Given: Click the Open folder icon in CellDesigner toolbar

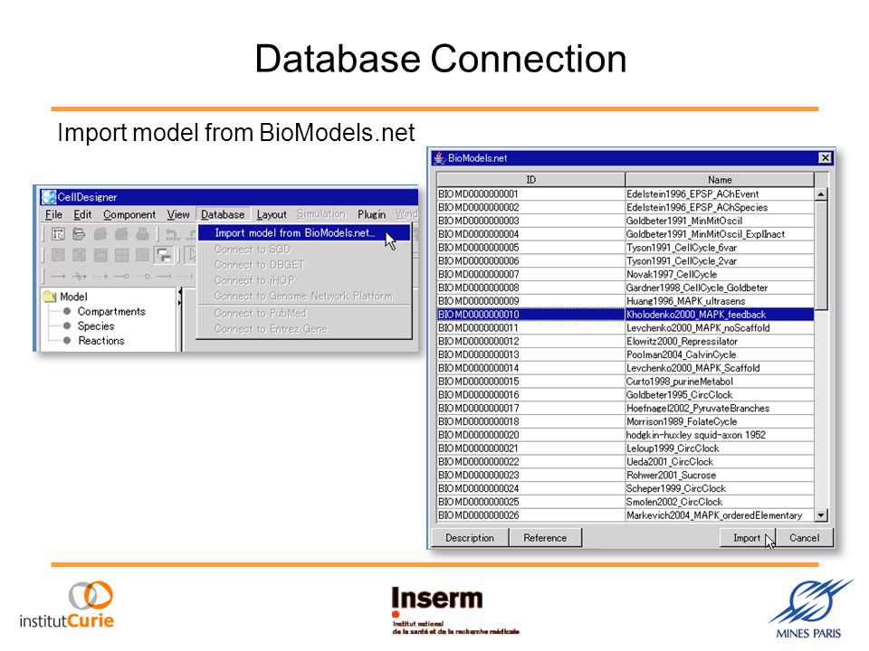Looking at the screenshot, I should [79, 233].
